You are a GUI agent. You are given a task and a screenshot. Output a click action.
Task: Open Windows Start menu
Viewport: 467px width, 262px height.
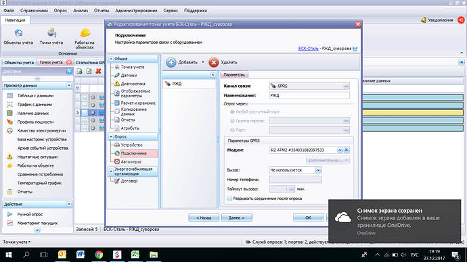pyautogui.click(x=8, y=255)
